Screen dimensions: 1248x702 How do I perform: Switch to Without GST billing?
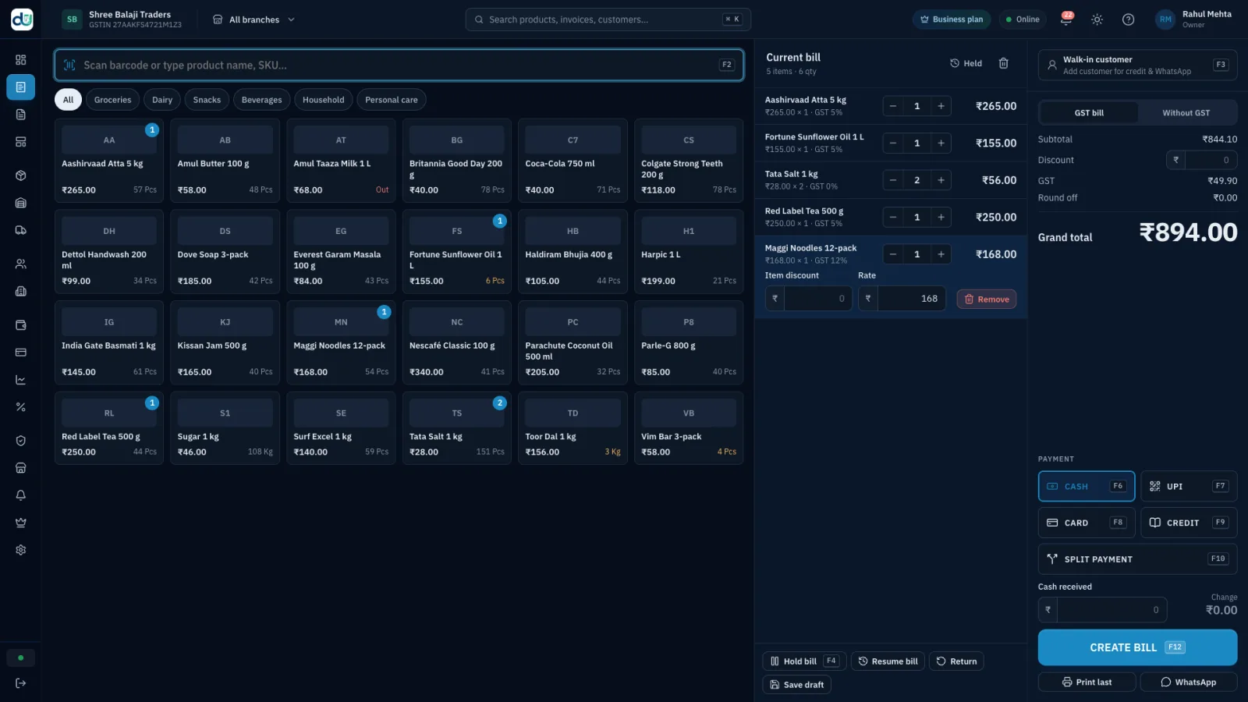click(x=1186, y=113)
